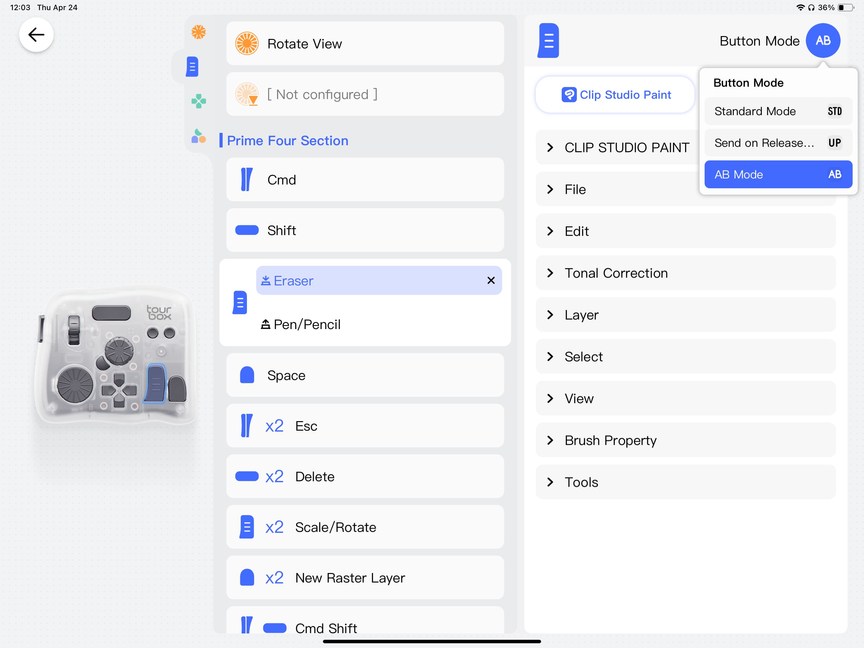Tap the home indicator bar
Image resolution: width=864 pixels, height=648 pixels.
pyautogui.click(x=432, y=641)
